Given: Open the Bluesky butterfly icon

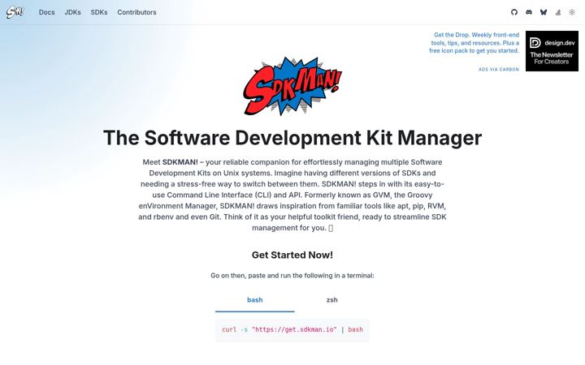Looking at the screenshot, I should (x=544, y=12).
